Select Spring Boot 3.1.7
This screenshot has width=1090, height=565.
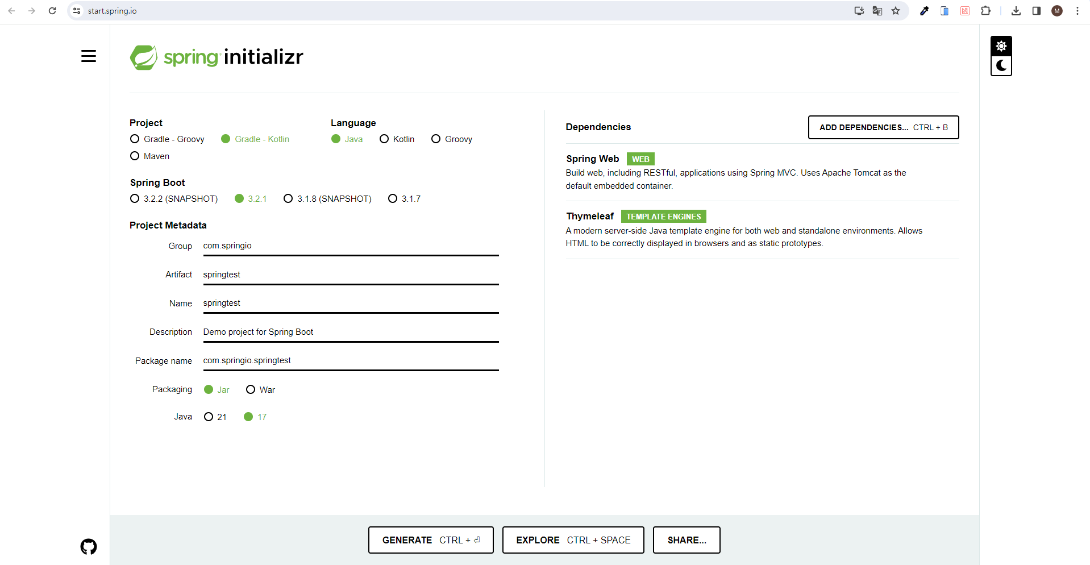[405, 199]
